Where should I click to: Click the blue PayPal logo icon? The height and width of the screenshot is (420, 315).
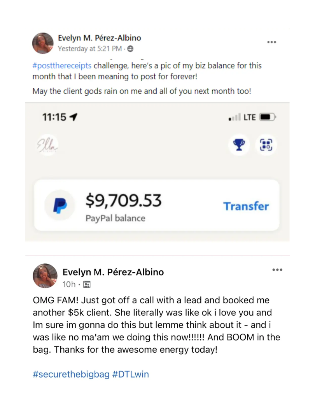pyautogui.click(x=59, y=206)
